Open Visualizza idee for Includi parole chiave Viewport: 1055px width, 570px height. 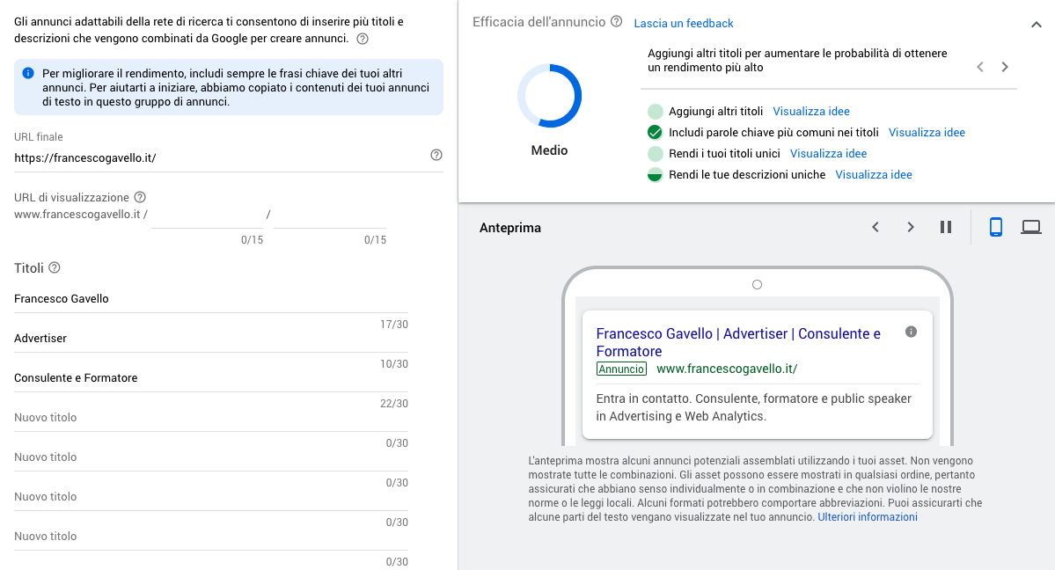click(x=927, y=133)
